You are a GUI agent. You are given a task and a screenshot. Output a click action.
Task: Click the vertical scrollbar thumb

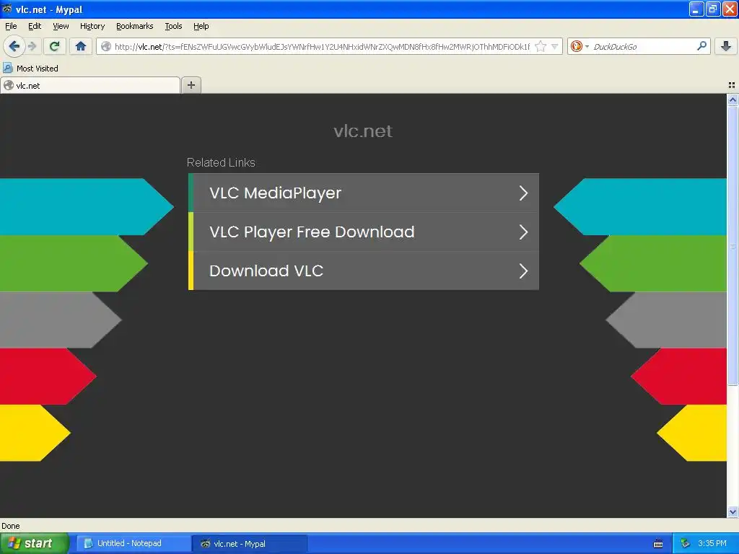[733, 245]
